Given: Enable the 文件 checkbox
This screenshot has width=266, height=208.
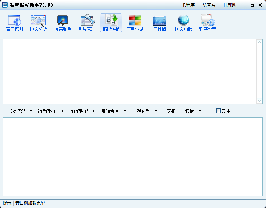Looking at the screenshot, I should pos(218,111).
